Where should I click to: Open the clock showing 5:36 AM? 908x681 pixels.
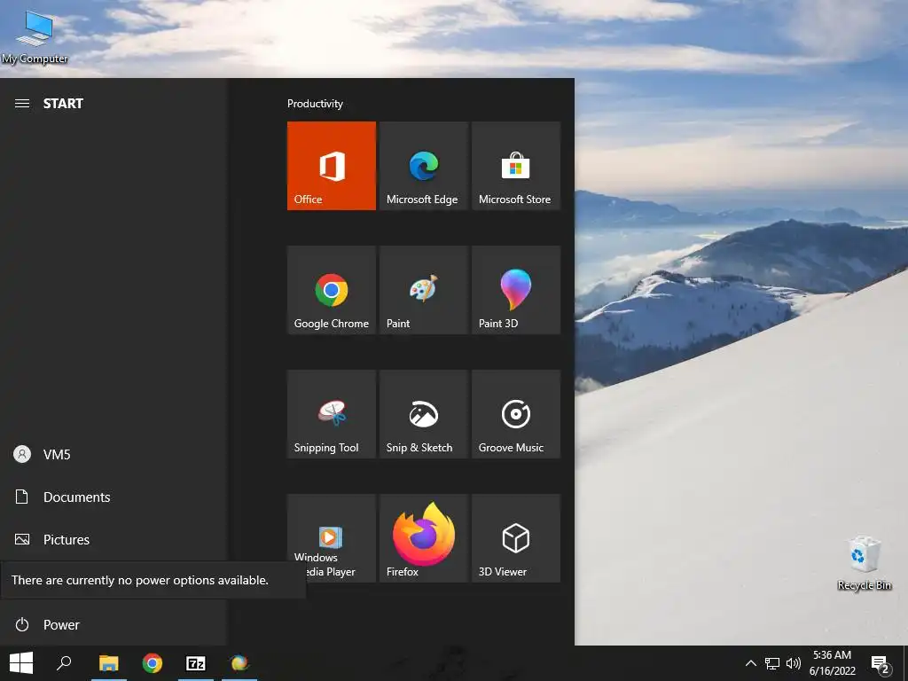[832, 663]
